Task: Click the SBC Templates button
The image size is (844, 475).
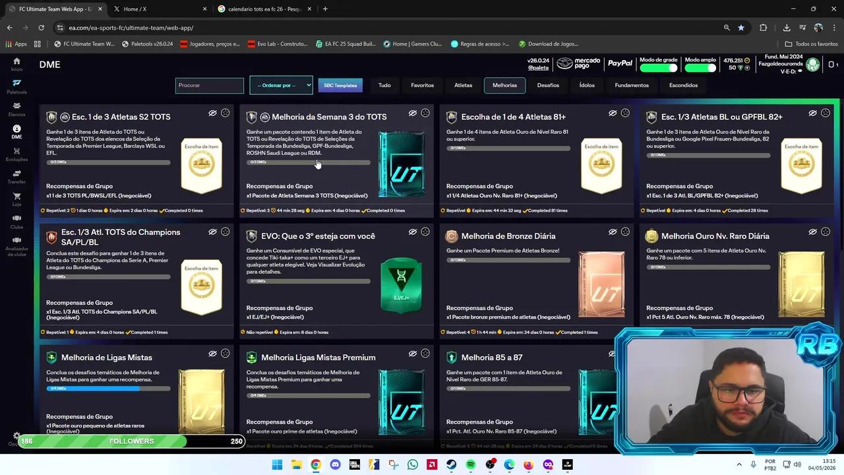Action: (340, 85)
